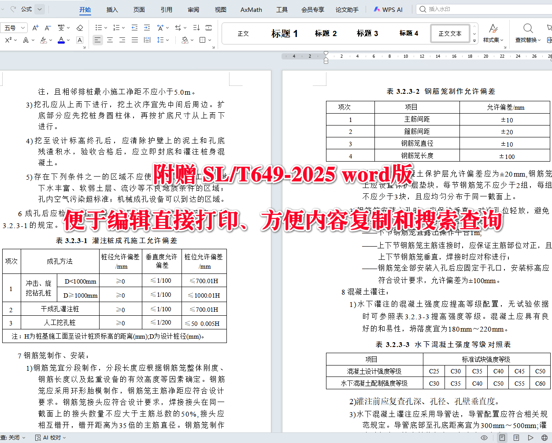
Task: Open the 公式 quick access dropdown
Action: click(x=40, y=9)
